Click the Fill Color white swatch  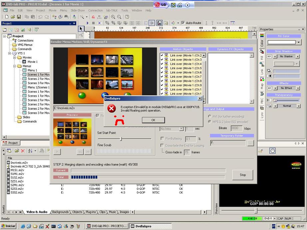pyautogui.click(x=282, y=42)
